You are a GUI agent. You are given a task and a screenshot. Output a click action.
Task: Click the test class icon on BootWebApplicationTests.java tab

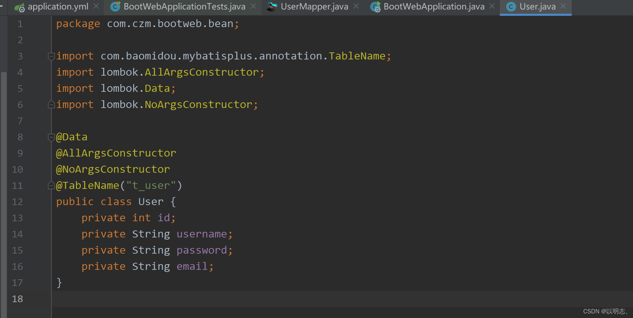coord(114,6)
